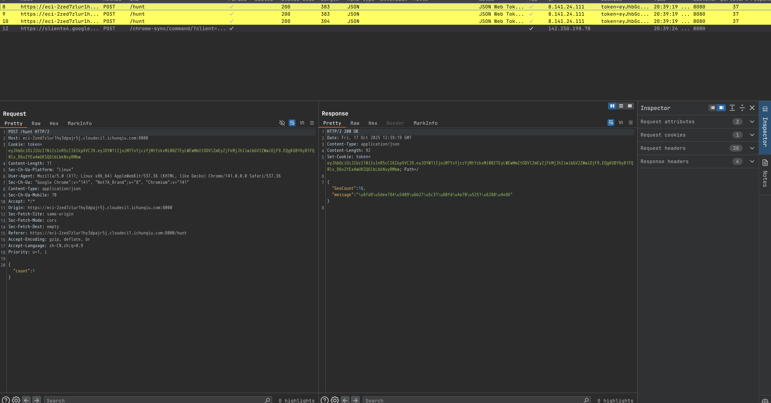Click the settings gear below the Request pane
771x403 pixels.
pos(16,400)
